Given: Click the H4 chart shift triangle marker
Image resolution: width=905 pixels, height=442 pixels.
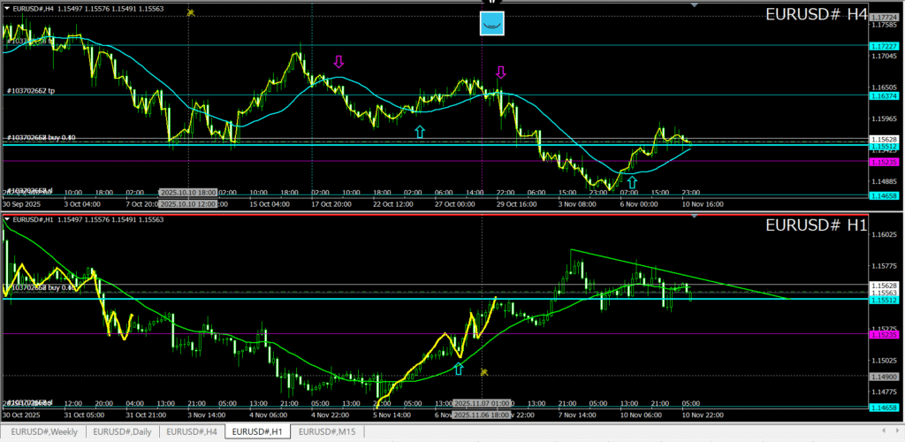Looking at the screenshot, I should [694, 5].
